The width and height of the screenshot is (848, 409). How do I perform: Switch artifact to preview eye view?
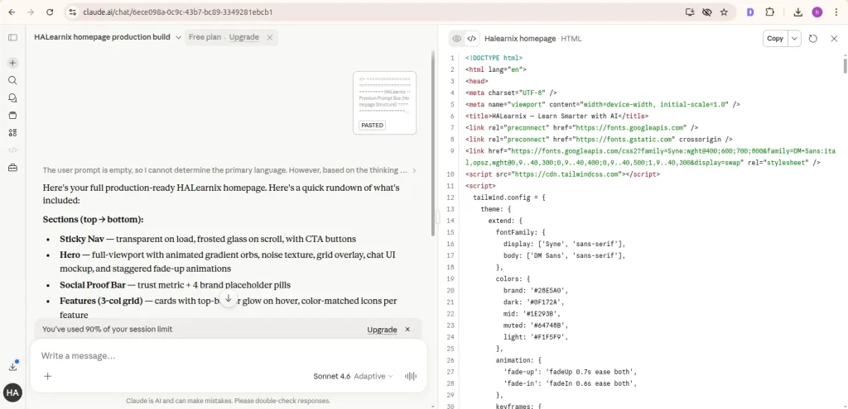pos(457,38)
